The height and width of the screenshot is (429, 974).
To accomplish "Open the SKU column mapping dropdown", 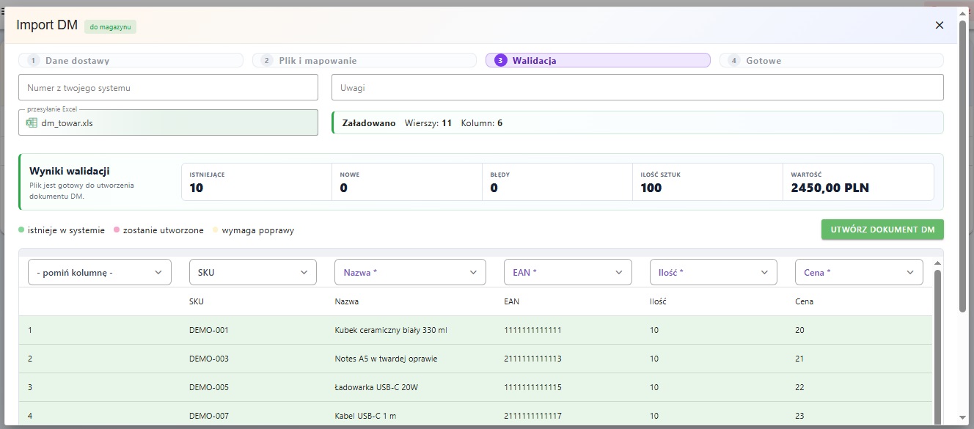I will [253, 272].
